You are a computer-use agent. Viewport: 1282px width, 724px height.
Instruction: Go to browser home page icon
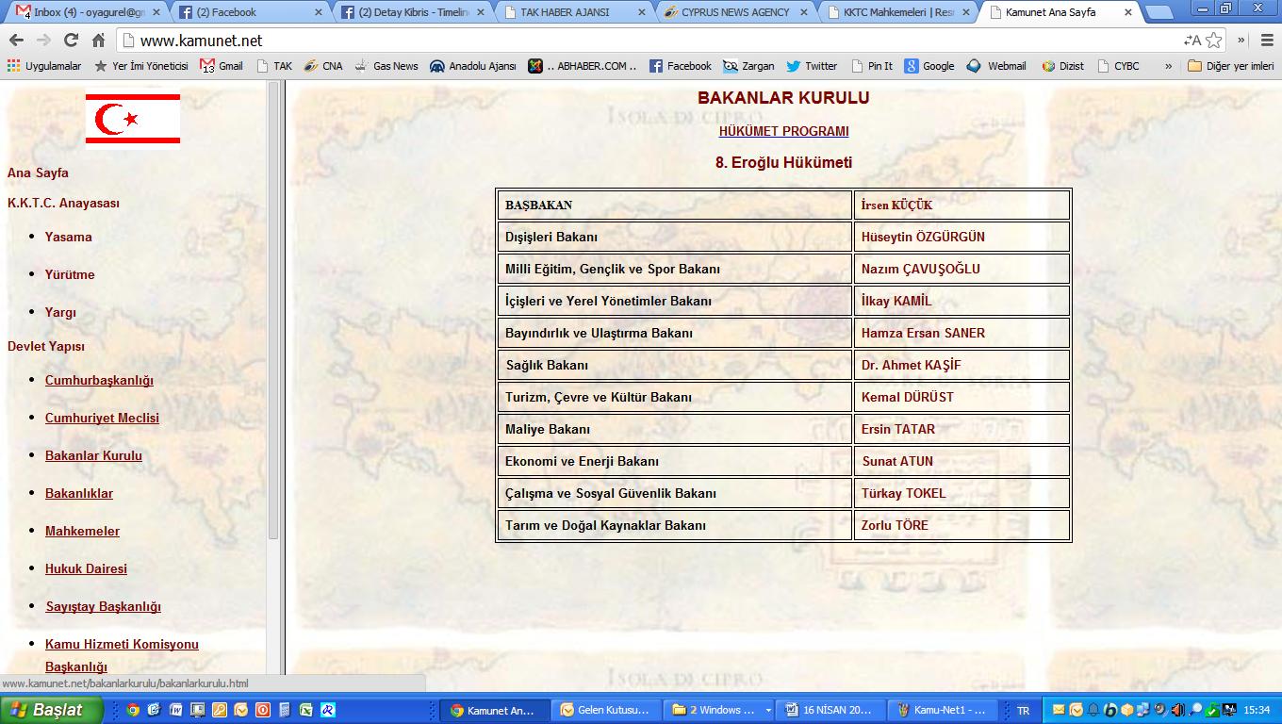point(98,41)
